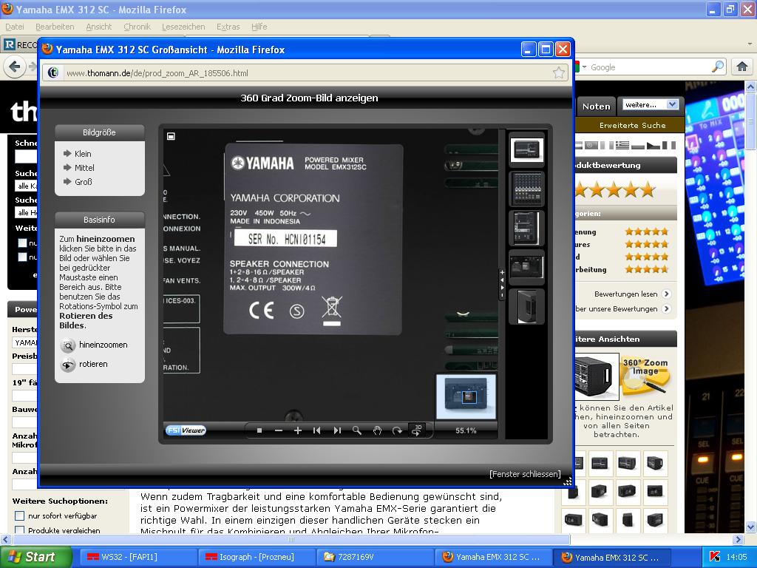Click the navigation overview minimap in viewer

pyautogui.click(x=466, y=396)
